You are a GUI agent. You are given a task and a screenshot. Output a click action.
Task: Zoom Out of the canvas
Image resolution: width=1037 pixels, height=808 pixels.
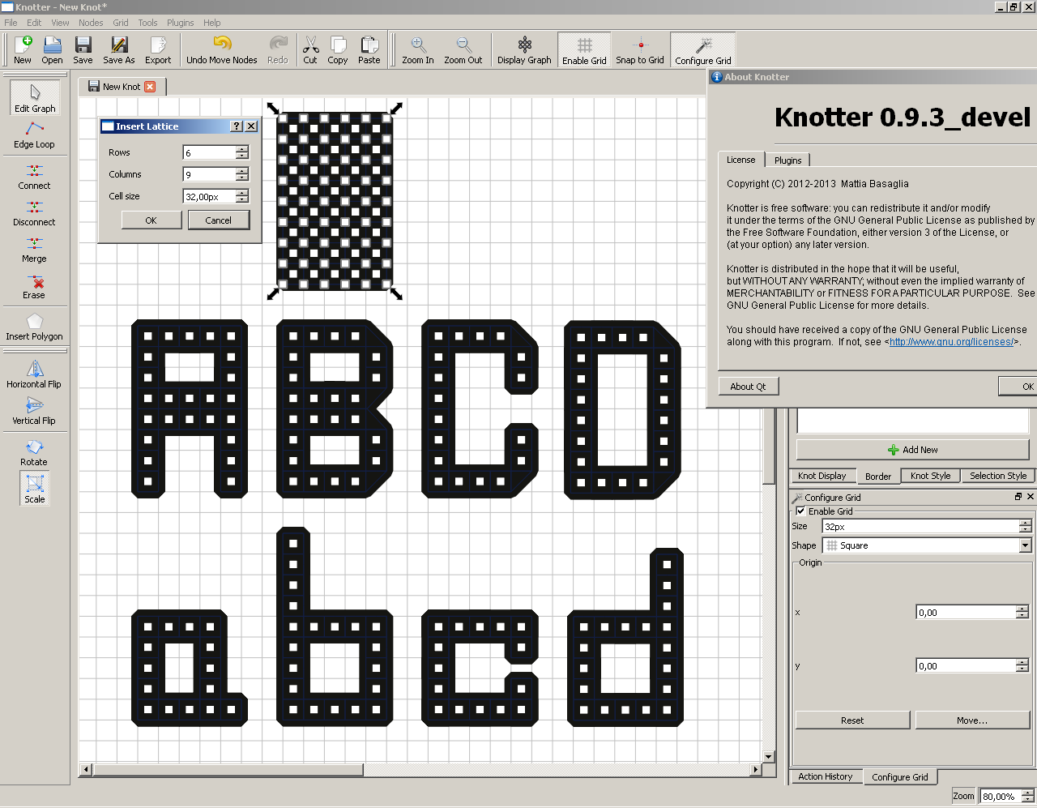(x=463, y=49)
